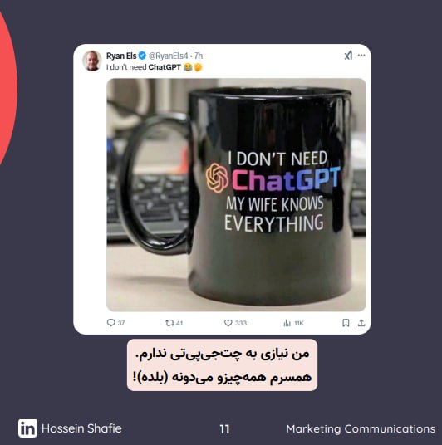
Task: Open the black mug photo
Action: (x=236, y=194)
